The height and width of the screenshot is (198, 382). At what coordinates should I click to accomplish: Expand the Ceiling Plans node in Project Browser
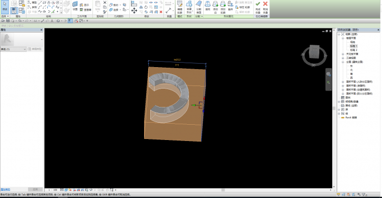pyautogui.click(x=343, y=54)
